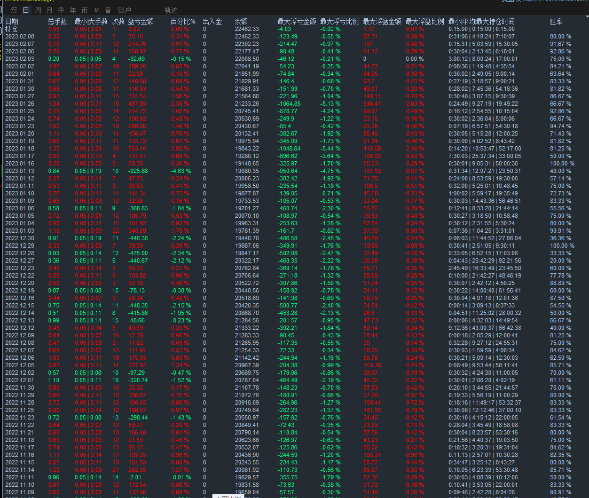Sort by the 总手数 column header

click(58, 21)
